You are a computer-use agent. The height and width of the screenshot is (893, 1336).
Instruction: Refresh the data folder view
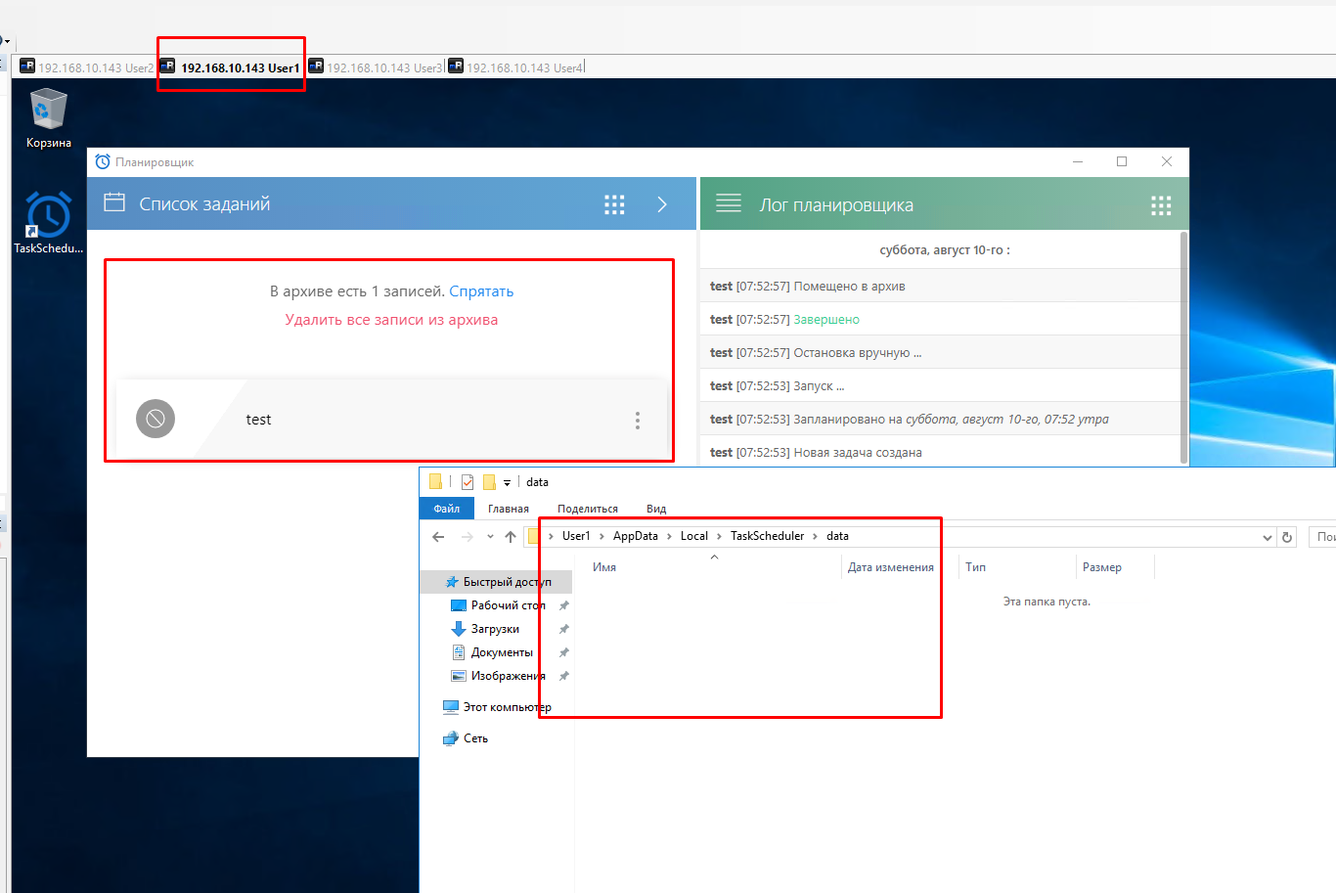(1287, 537)
